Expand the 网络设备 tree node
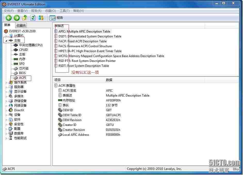This screenshot has height=175, width=243. click(6, 105)
